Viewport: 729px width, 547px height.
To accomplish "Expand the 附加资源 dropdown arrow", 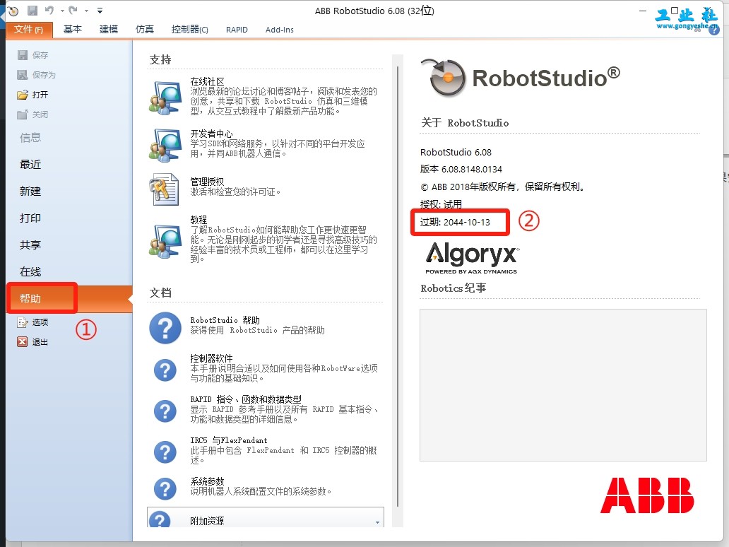I will [377, 522].
